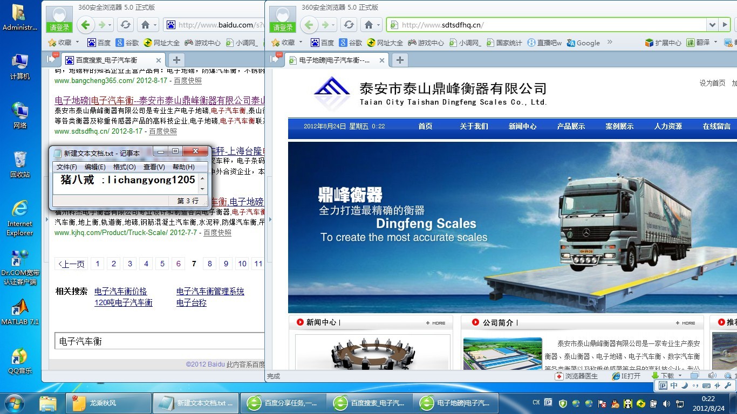
Task: Go to Baidu results page 8
Action: pos(210,264)
